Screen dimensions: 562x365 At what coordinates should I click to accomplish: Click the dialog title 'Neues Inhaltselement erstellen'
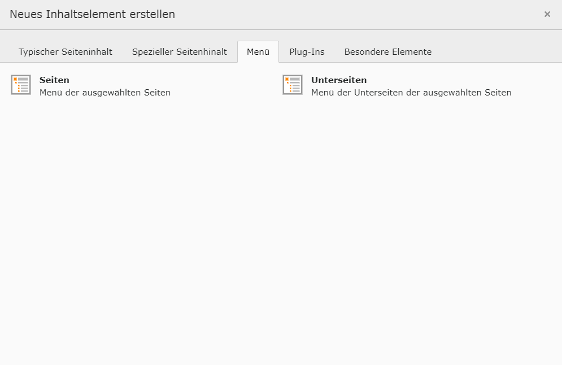coord(92,15)
